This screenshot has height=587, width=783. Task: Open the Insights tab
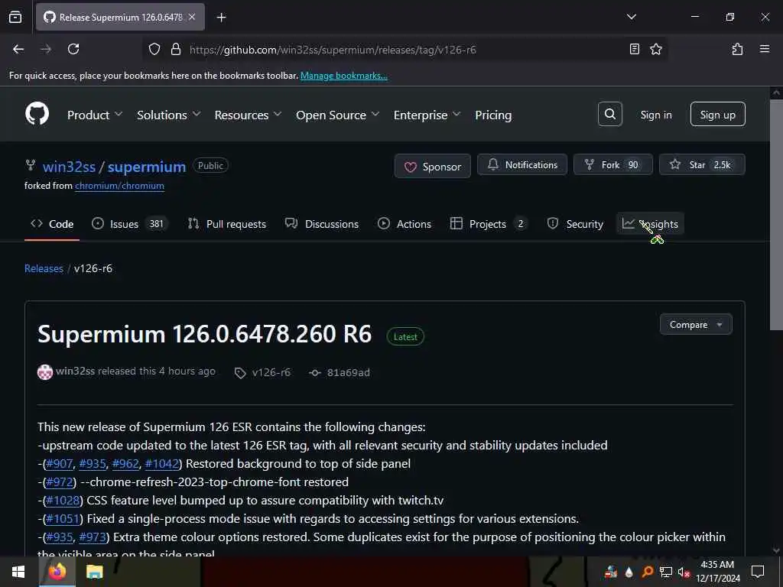click(x=650, y=224)
